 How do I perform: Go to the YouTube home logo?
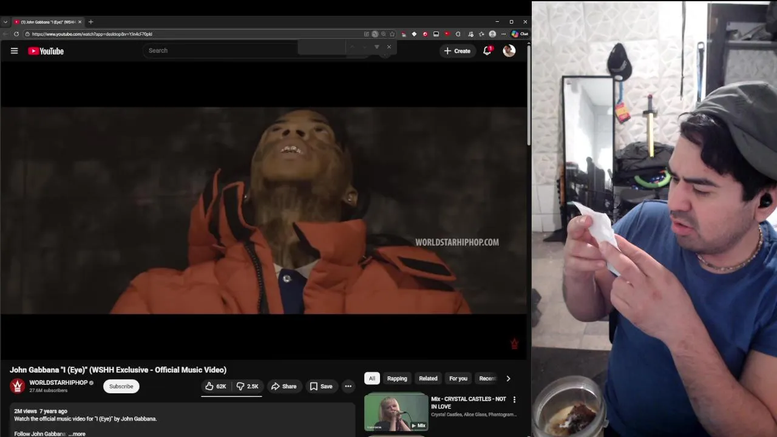click(x=46, y=51)
